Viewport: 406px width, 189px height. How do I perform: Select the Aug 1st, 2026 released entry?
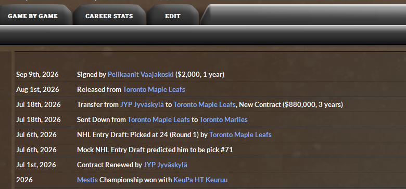coord(210,89)
